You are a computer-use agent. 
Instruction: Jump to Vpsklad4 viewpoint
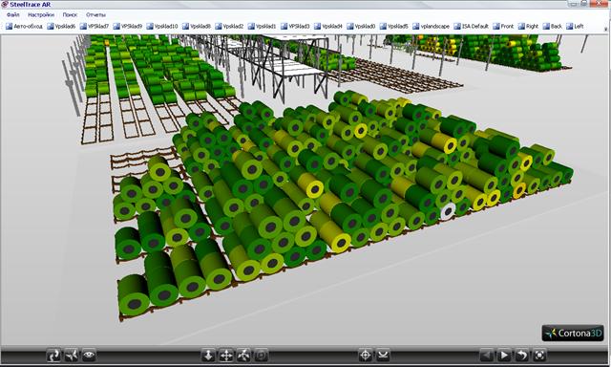(x=328, y=26)
